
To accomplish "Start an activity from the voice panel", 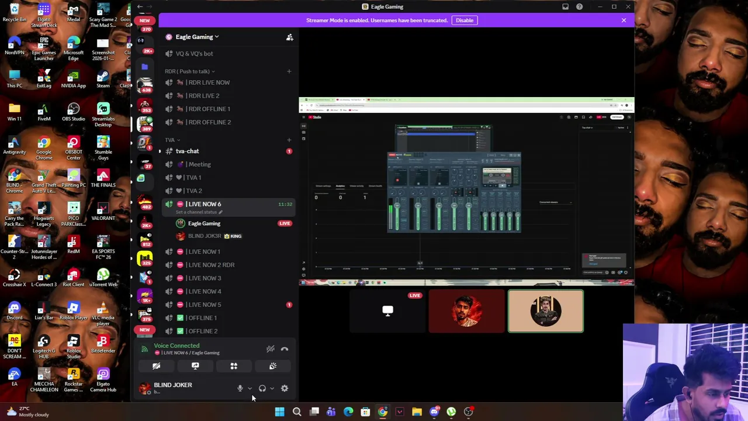I will [x=234, y=366].
